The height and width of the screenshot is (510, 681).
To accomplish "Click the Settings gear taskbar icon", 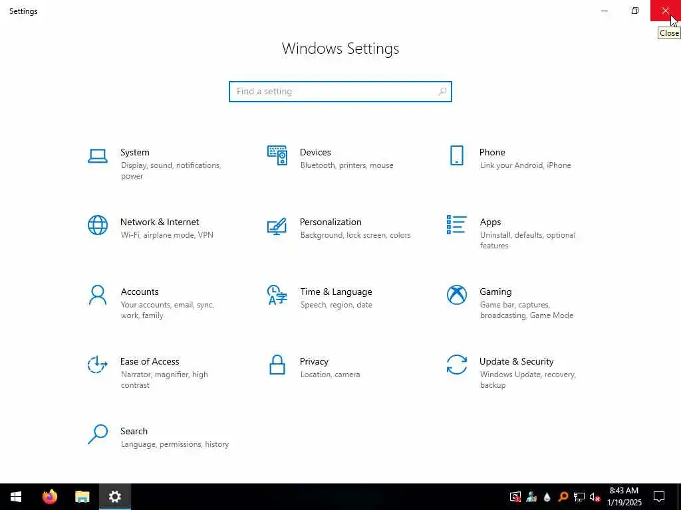I will click(114, 497).
